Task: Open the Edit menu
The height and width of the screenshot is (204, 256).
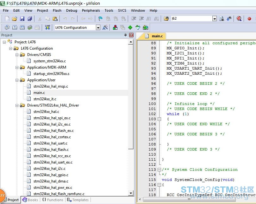Action: pyautogui.click(x=16, y=10)
